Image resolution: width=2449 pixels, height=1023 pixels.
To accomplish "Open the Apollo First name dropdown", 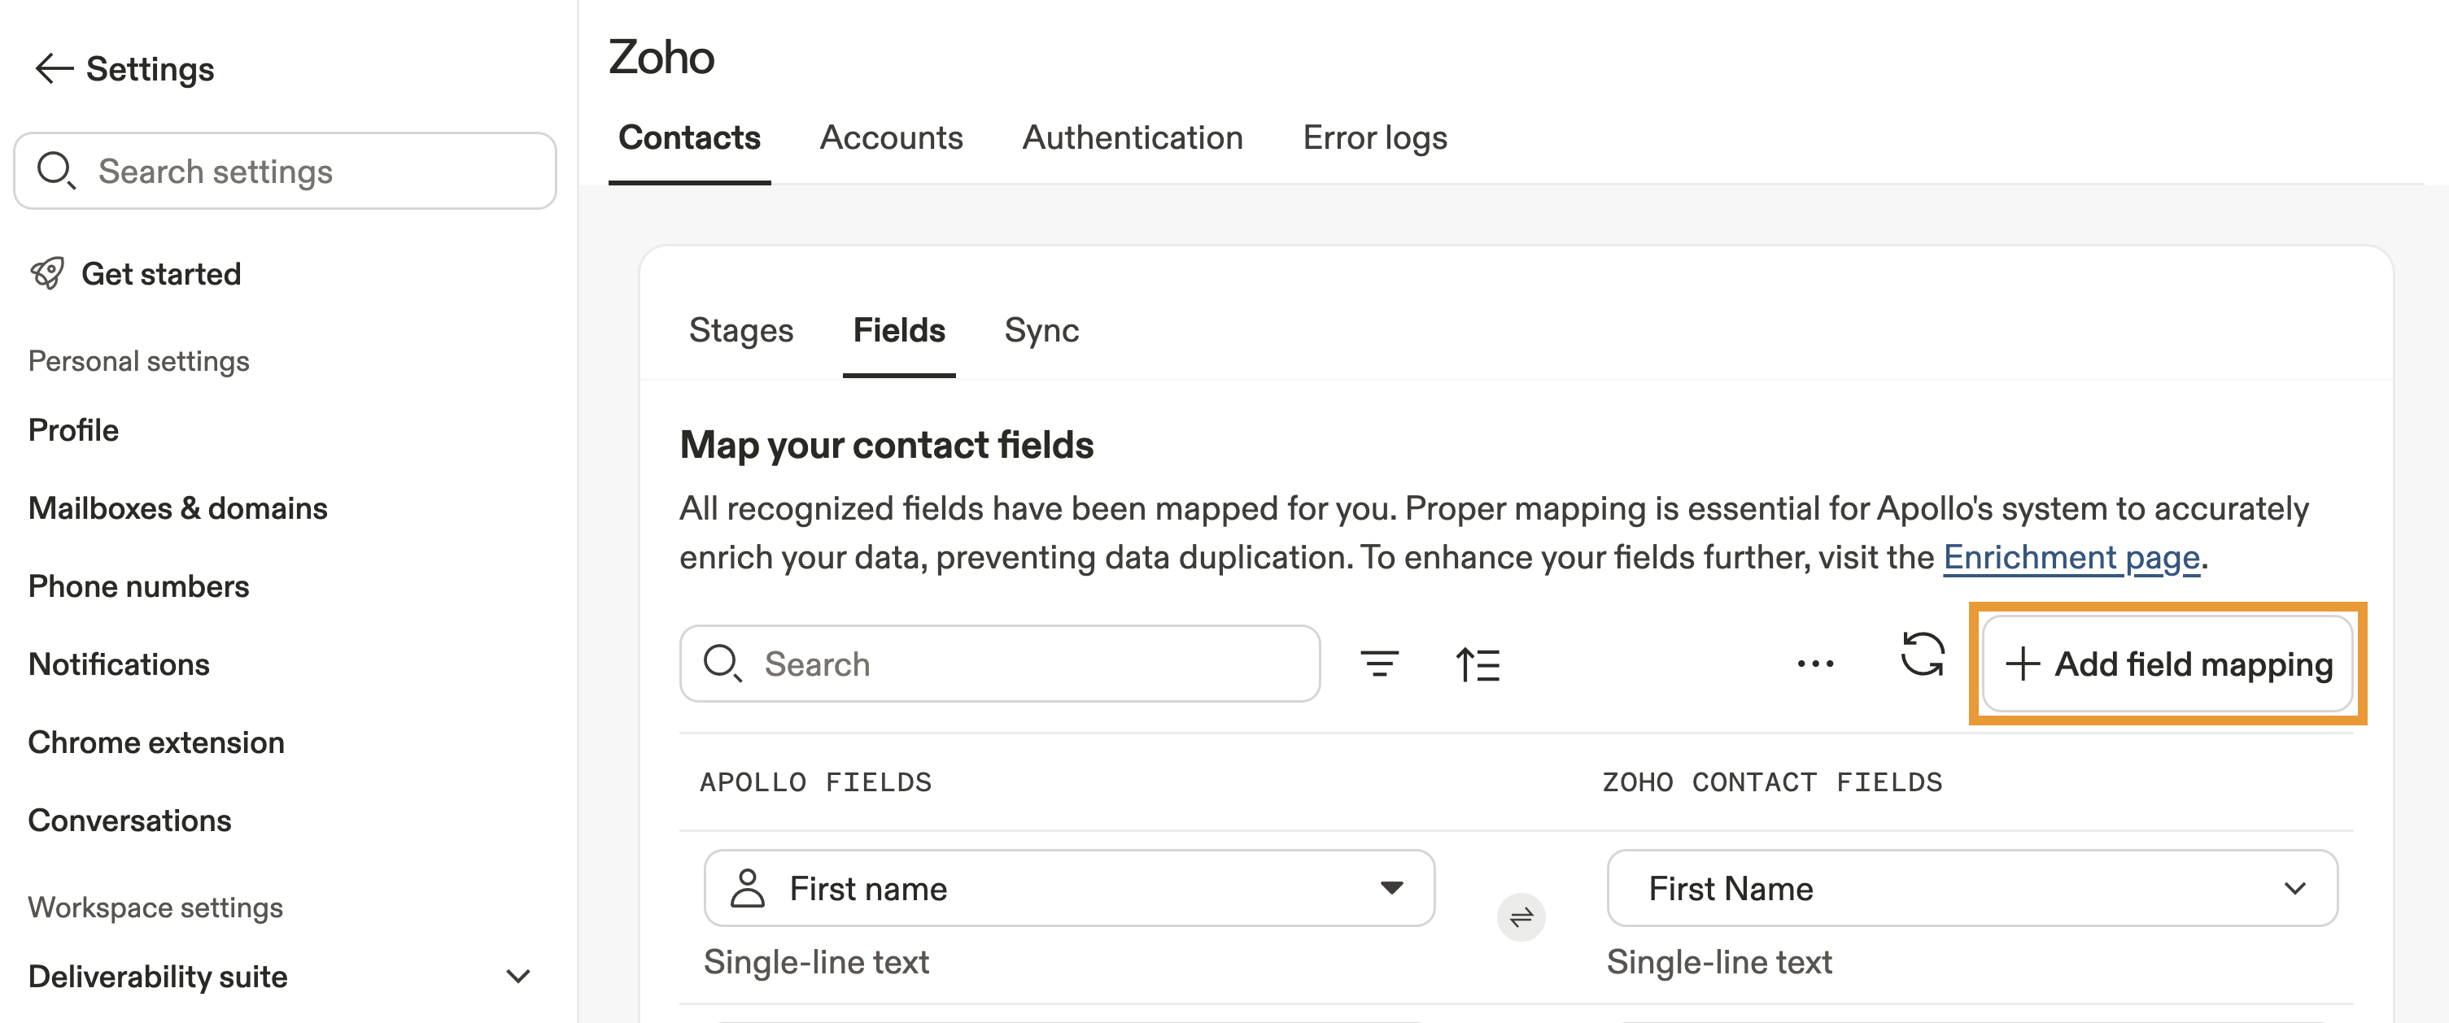I will pos(1068,888).
